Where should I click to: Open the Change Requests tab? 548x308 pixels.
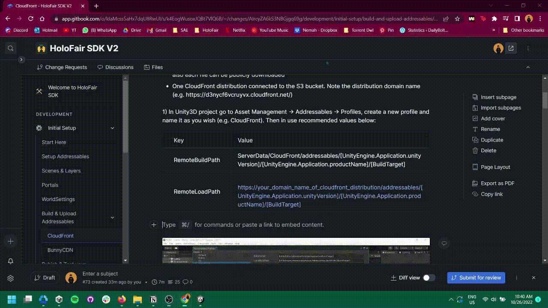coord(62,67)
